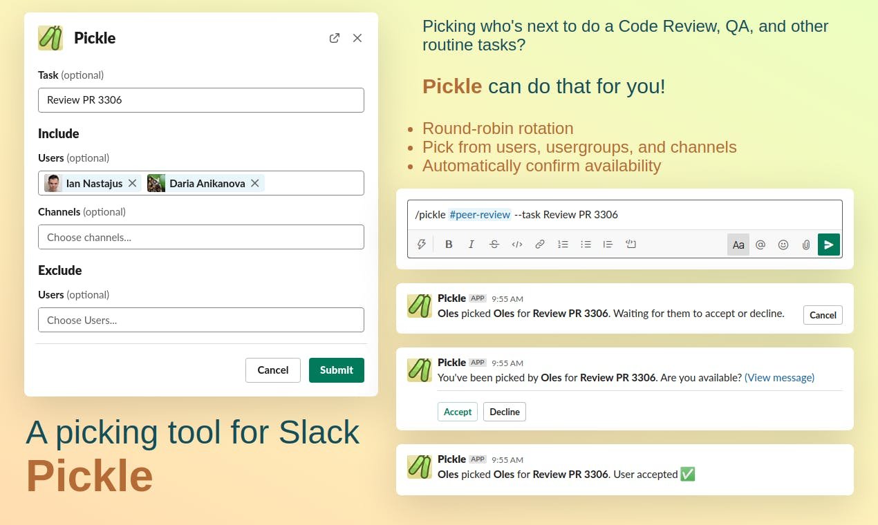Screen dimensions: 878x525
Task: Click Pickle avatar in waiting message
Action: pos(420,305)
